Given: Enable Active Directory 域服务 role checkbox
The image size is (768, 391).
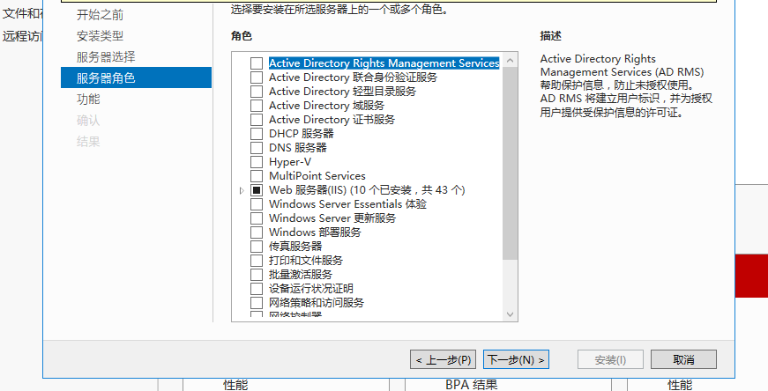Looking at the screenshot, I should coord(257,106).
